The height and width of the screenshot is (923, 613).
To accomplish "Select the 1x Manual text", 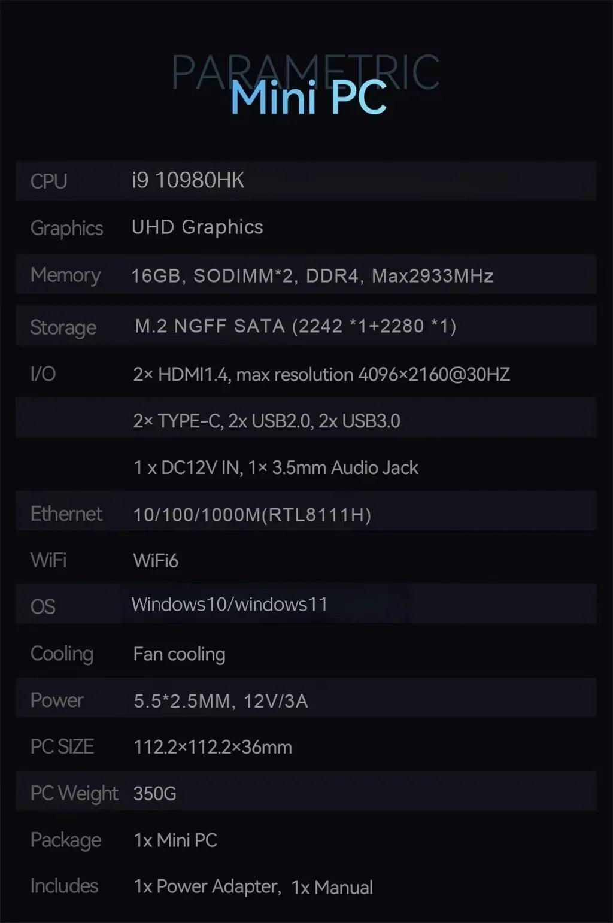I will [x=332, y=888].
